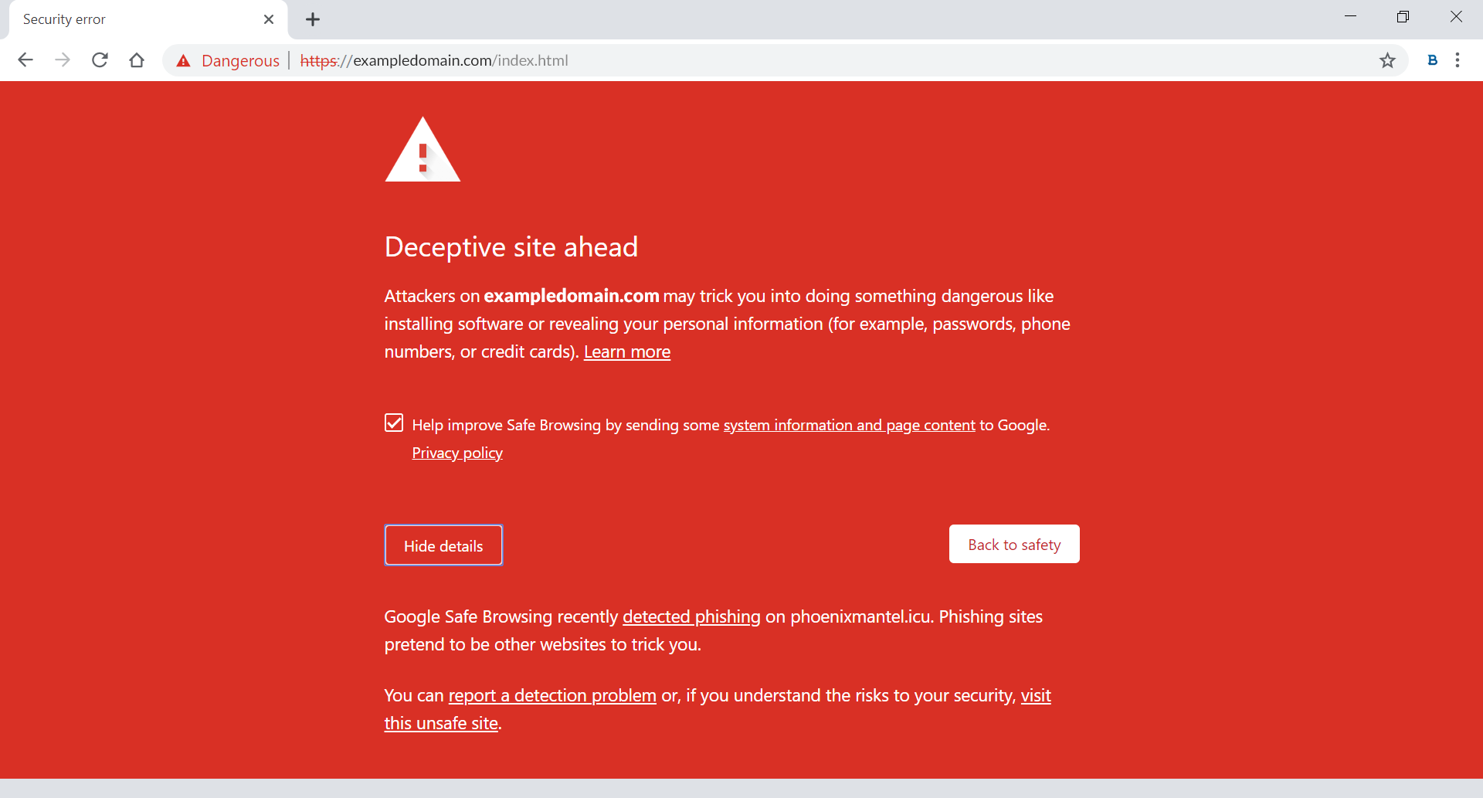Screen dimensions: 1483x798
Task: Go to the browser home page
Action: pyautogui.click(x=137, y=59)
